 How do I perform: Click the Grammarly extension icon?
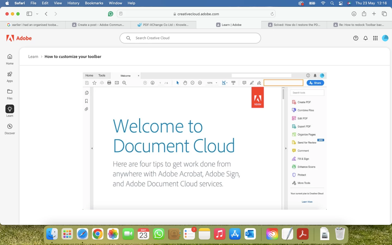tap(111, 14)
